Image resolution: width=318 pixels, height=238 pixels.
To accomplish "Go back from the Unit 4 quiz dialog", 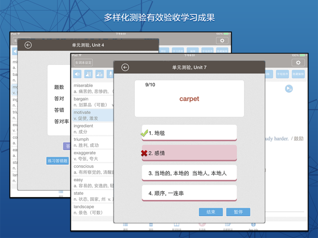I will (x=28, y=45).
